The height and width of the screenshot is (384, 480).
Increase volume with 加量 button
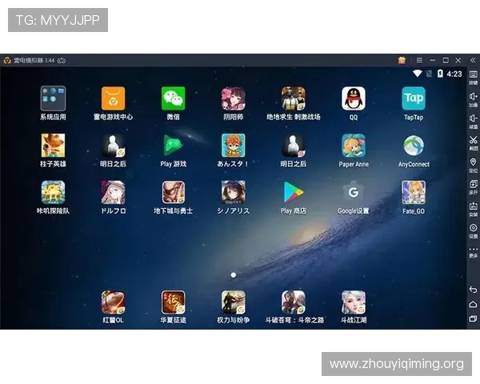tap(474, 99)
